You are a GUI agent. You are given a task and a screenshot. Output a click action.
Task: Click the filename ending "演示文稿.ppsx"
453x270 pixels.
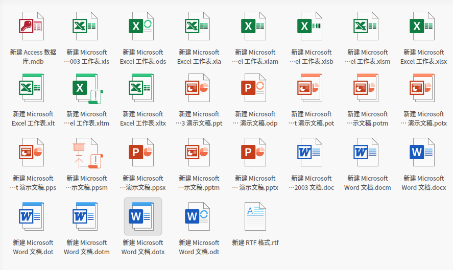tap(143, 188)
